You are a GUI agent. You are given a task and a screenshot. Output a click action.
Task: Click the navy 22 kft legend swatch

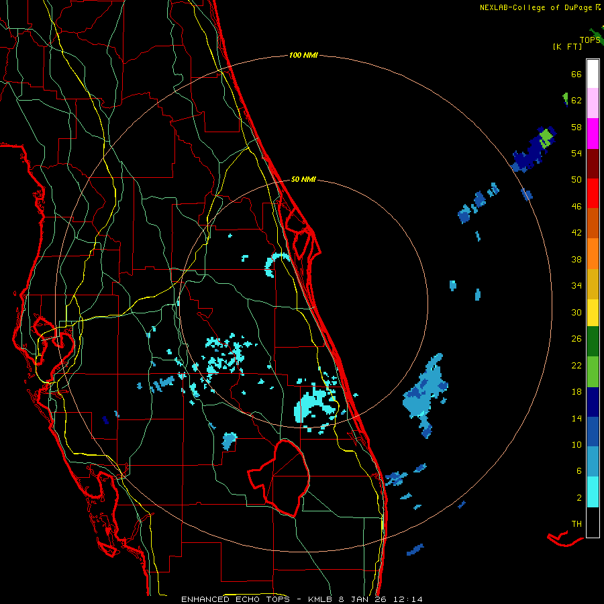[593, 402]
